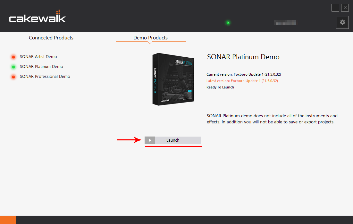Launch SONAR Platinum Demo via Launch label
The image size is (353, 224).
tap(173, 140)
